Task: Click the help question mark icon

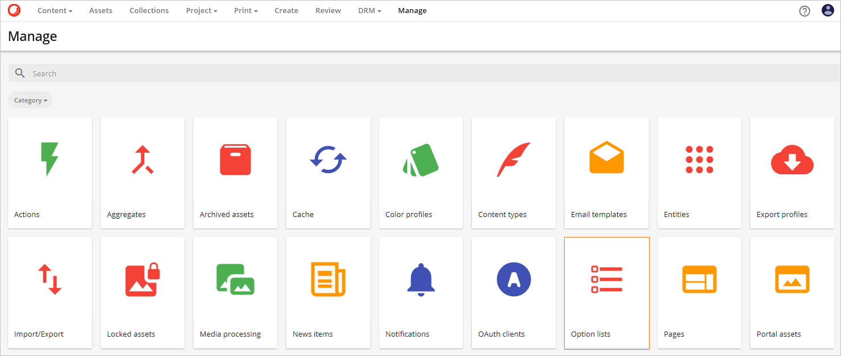Action: tap(805, 11)
